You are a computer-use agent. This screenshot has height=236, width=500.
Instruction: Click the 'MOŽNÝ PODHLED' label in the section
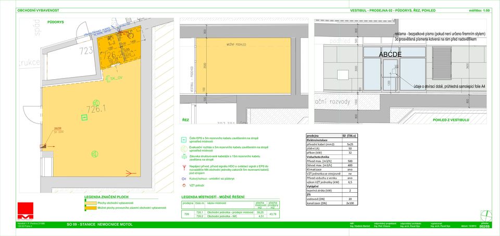(x=236, y=45)
